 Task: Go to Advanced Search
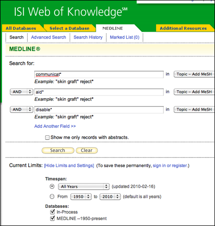pyautogui.click(x=49, y=37)
